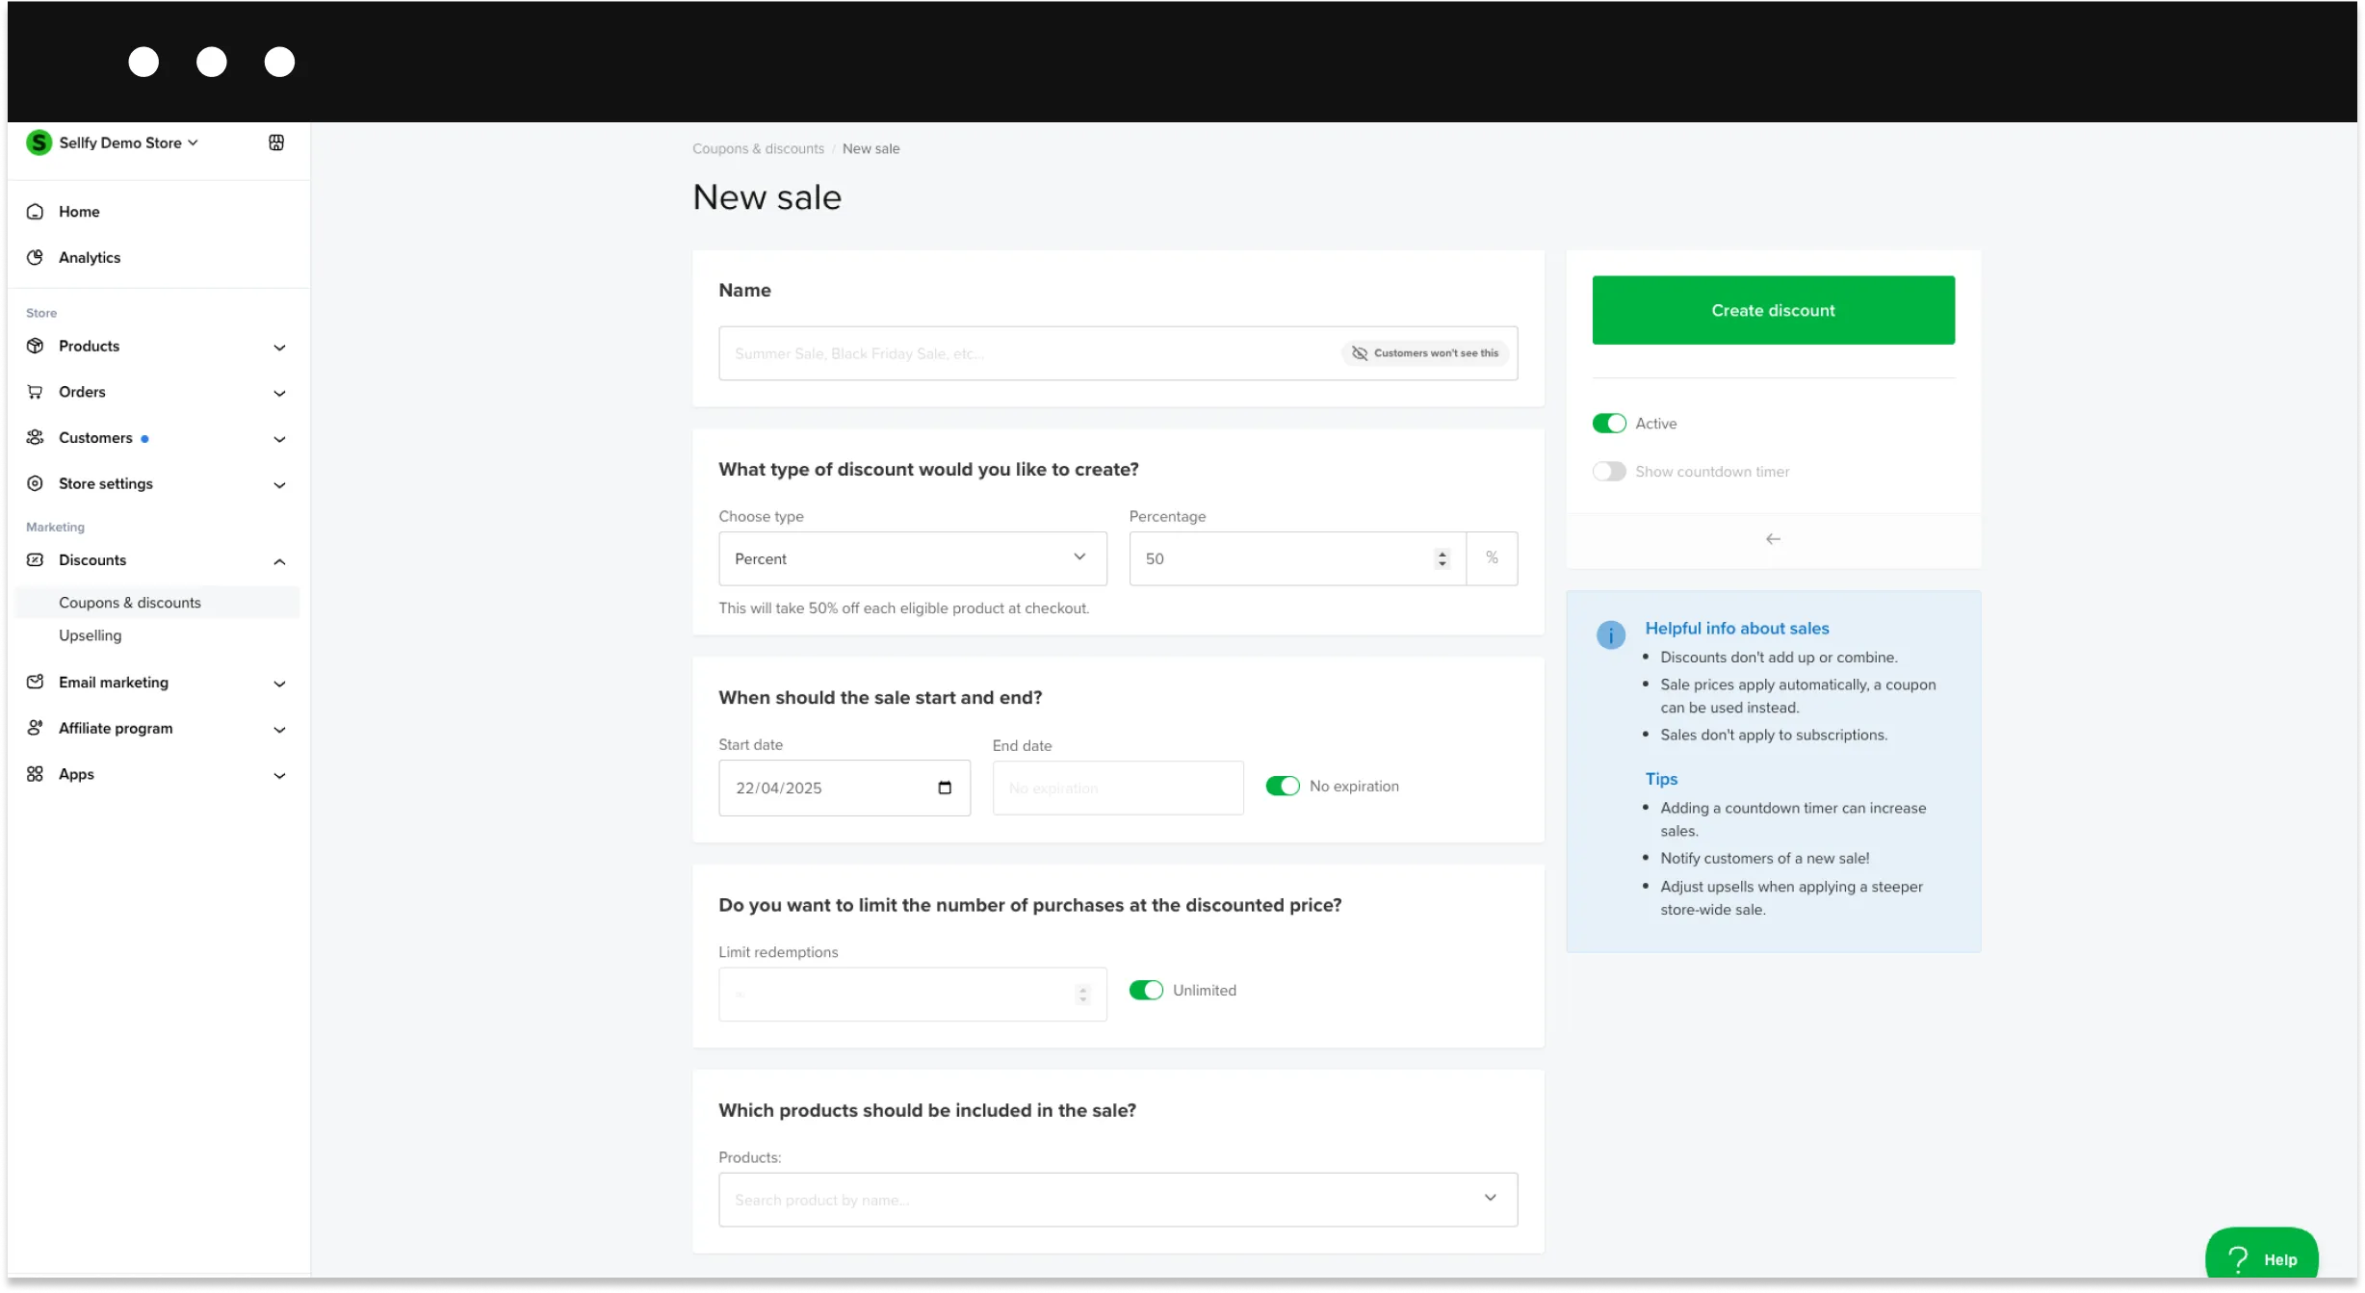Click the End date field
The image size is (2365, 1293).
click(x=1117, y=788)
